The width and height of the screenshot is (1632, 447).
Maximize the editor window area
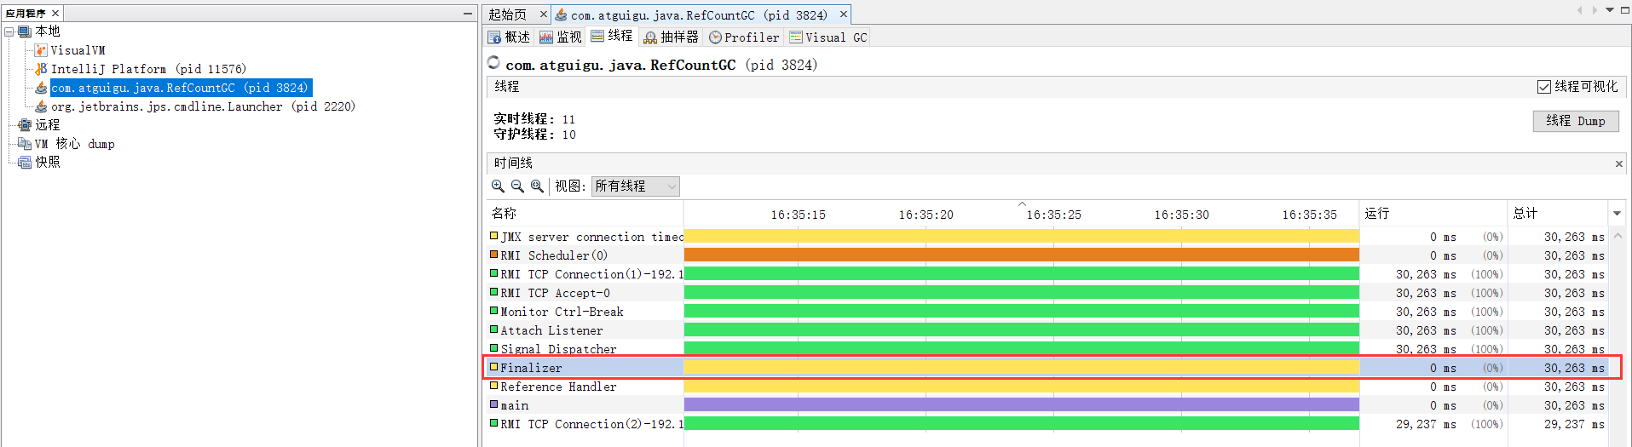(1624, 10)
